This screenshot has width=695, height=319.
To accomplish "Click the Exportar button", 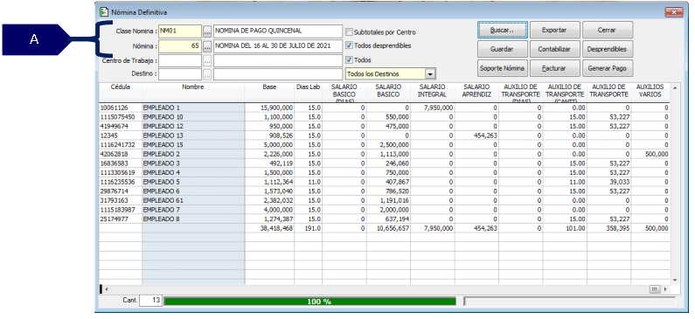I will [x=554, y=30].
